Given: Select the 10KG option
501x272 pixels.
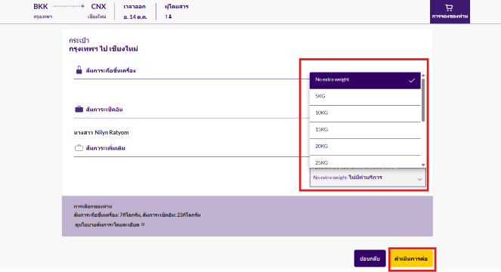Looking at the screenshot, I should point(365,113).
